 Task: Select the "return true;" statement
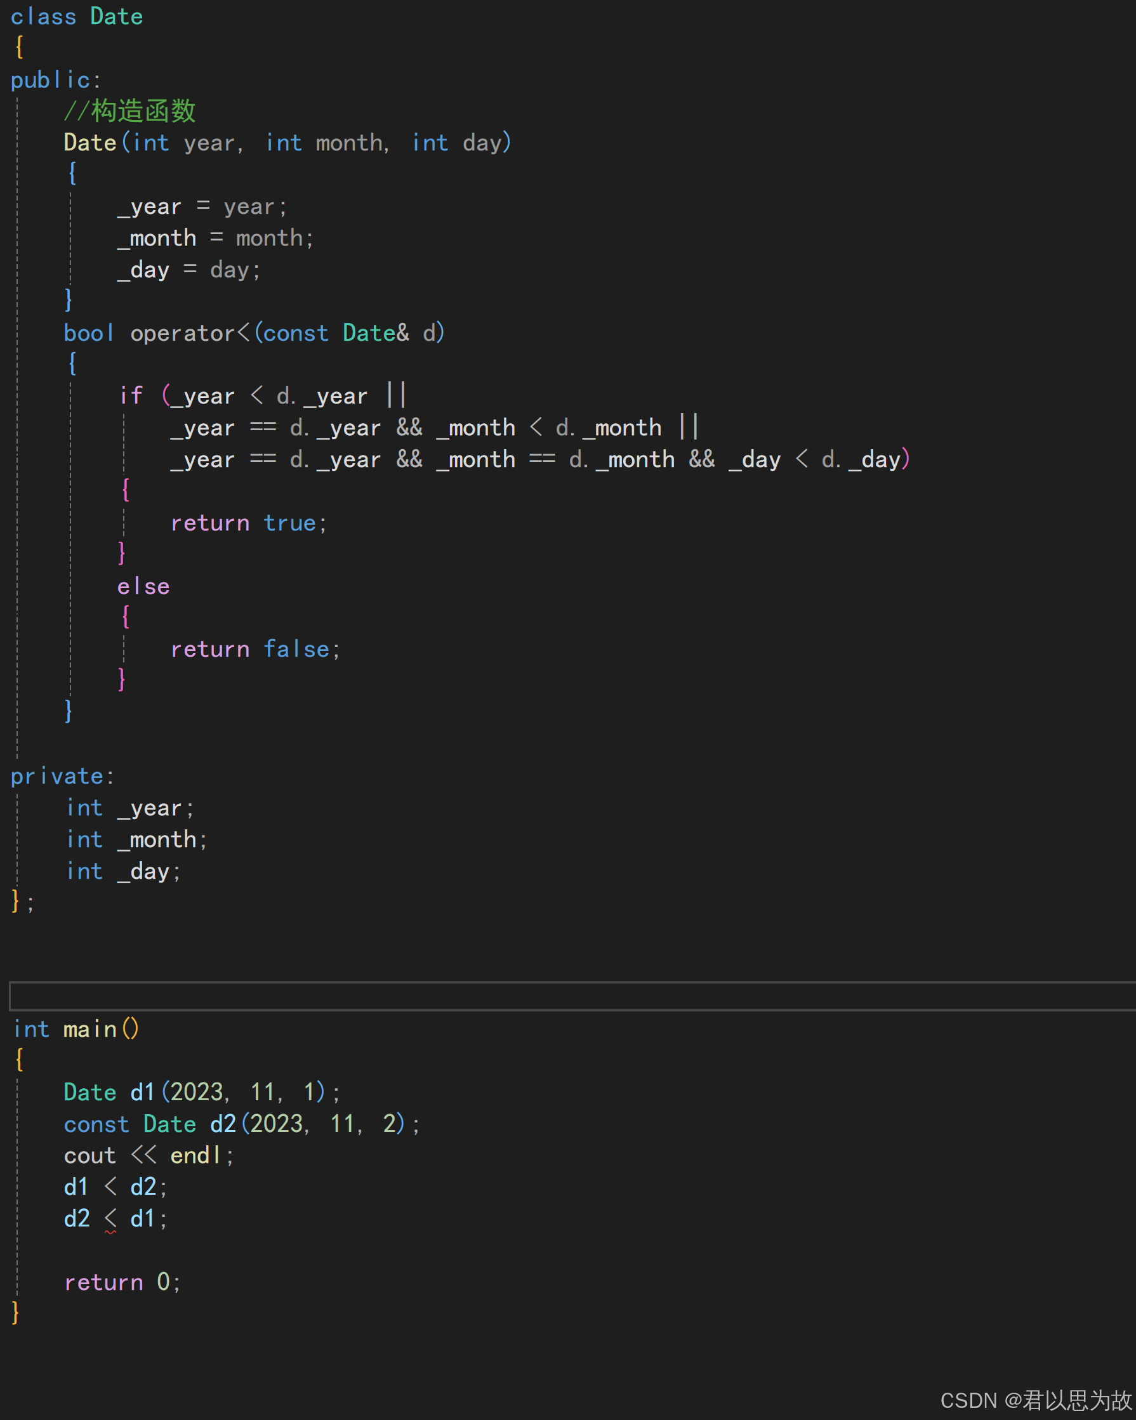click(247, 522)
